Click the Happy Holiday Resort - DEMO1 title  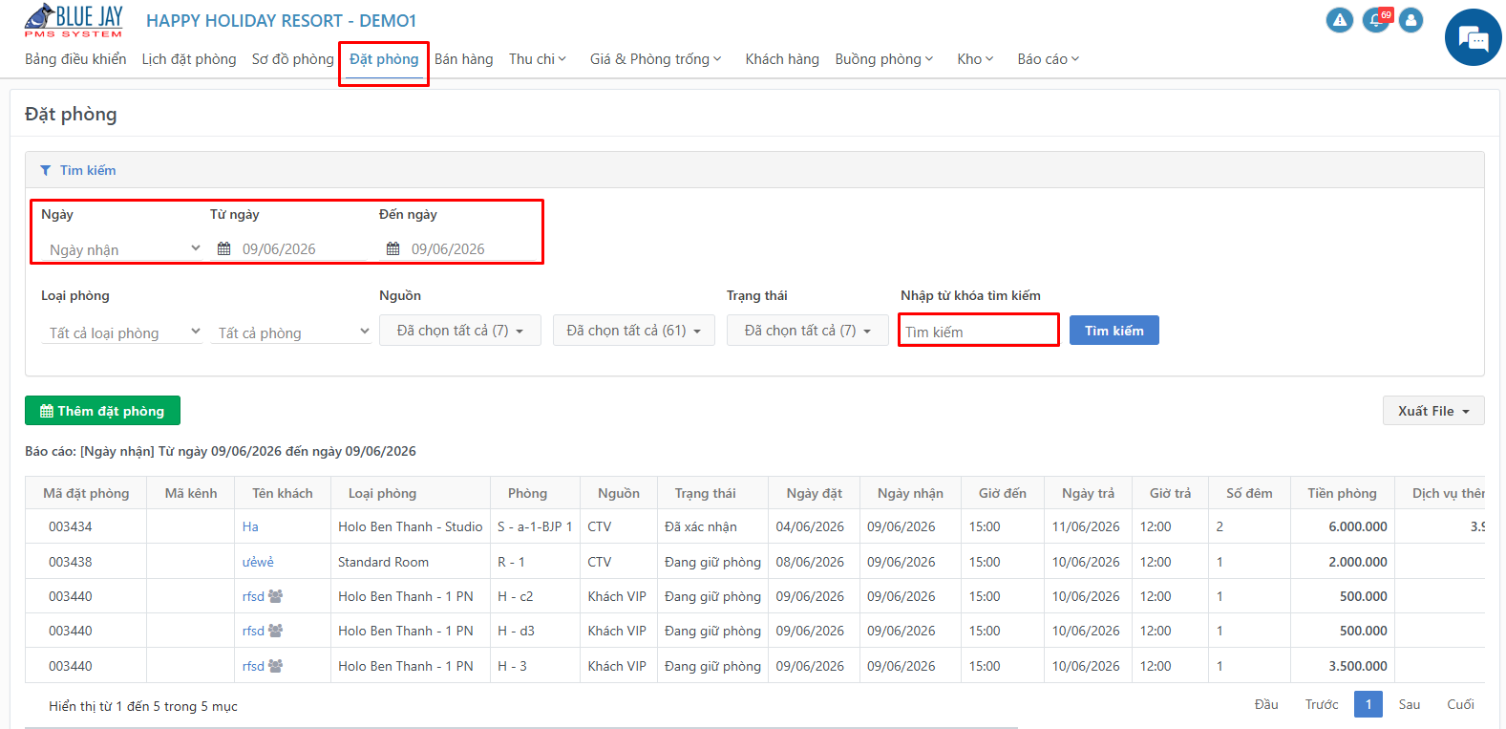click(281, 21)
